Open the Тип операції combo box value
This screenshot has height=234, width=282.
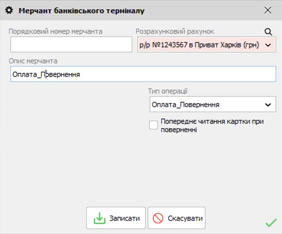pos(206,105)
